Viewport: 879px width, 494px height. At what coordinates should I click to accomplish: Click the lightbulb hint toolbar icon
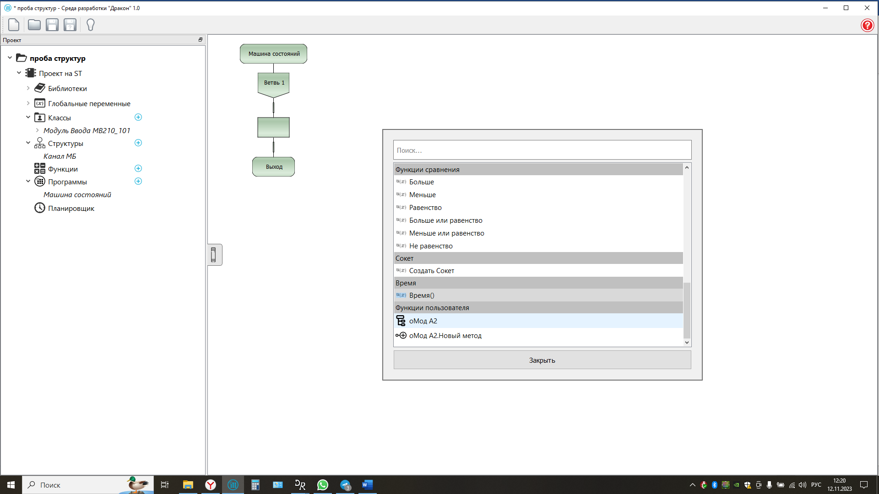click(x=90, y=25)
